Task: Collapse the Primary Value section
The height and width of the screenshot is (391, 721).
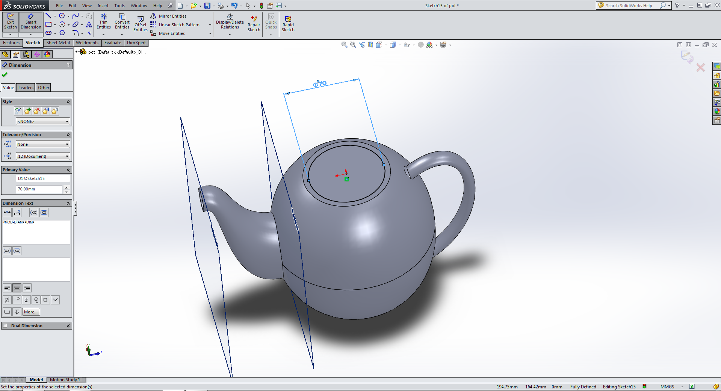Action: coord(68,170)
